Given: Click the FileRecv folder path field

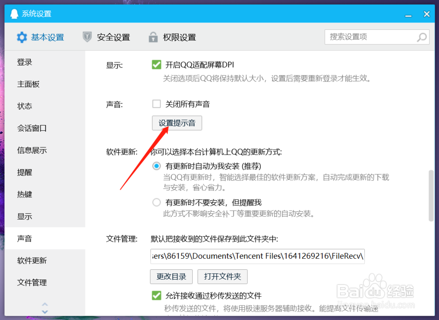Looking at the screenshot, I should pyautogui.click(x=258, y=256).
